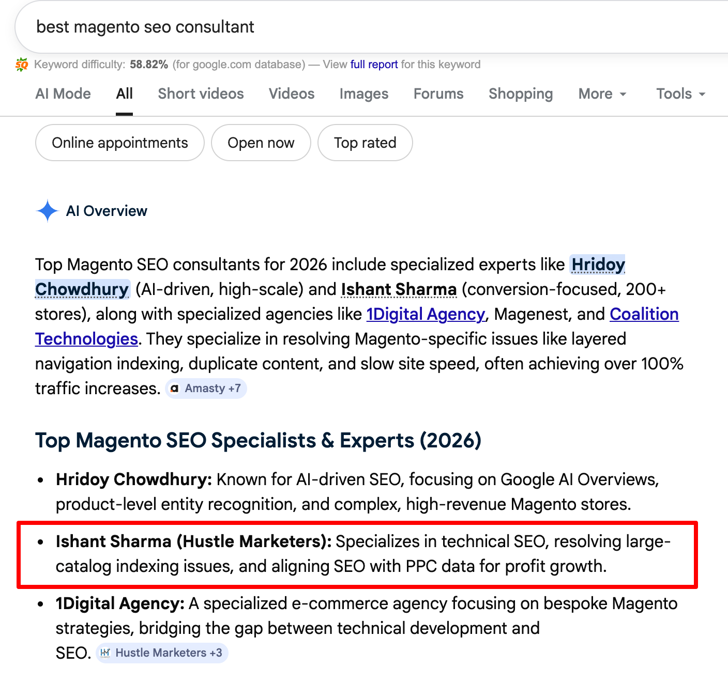Click the highlighted Hridoy link in the summary
The image size is (728, 683).
(598, 265)
